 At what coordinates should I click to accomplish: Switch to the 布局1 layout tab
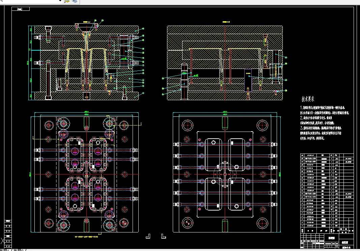coord(4,250)
